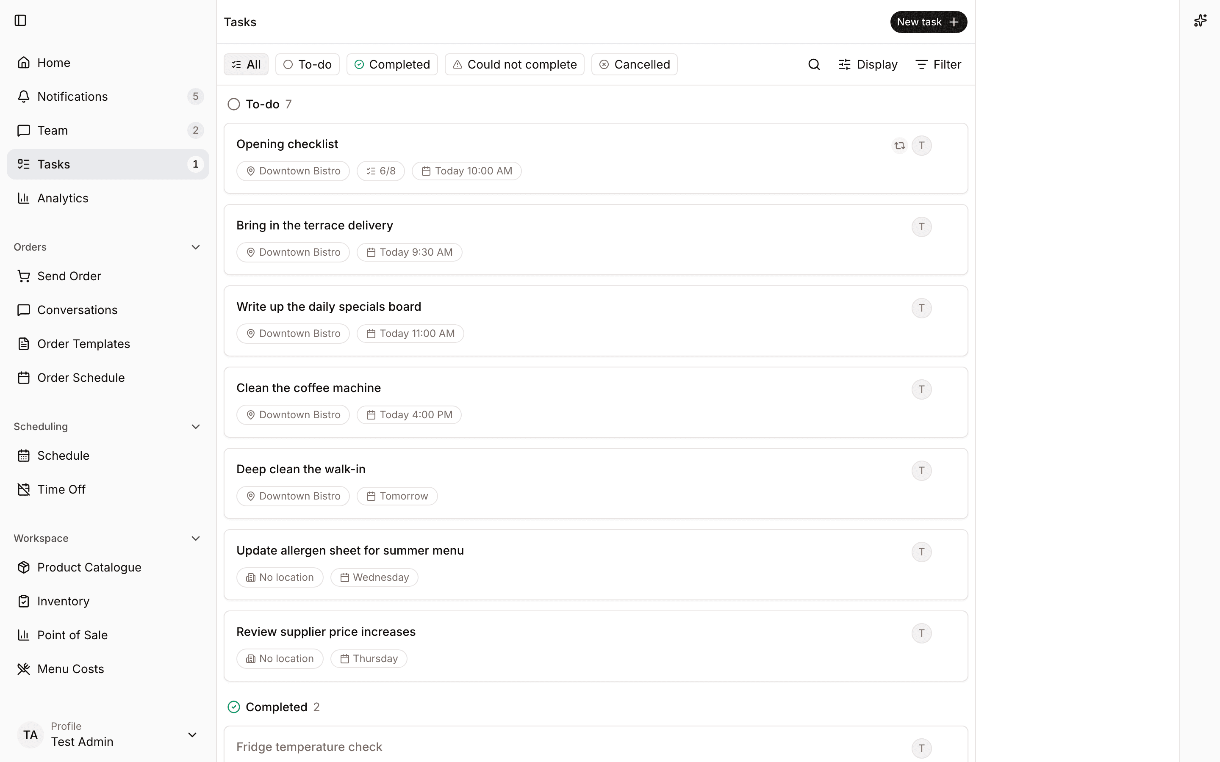Click the Today 4:00 PM due chip
This screenshot has height=762, width=1220.
(x=409, y=415)
